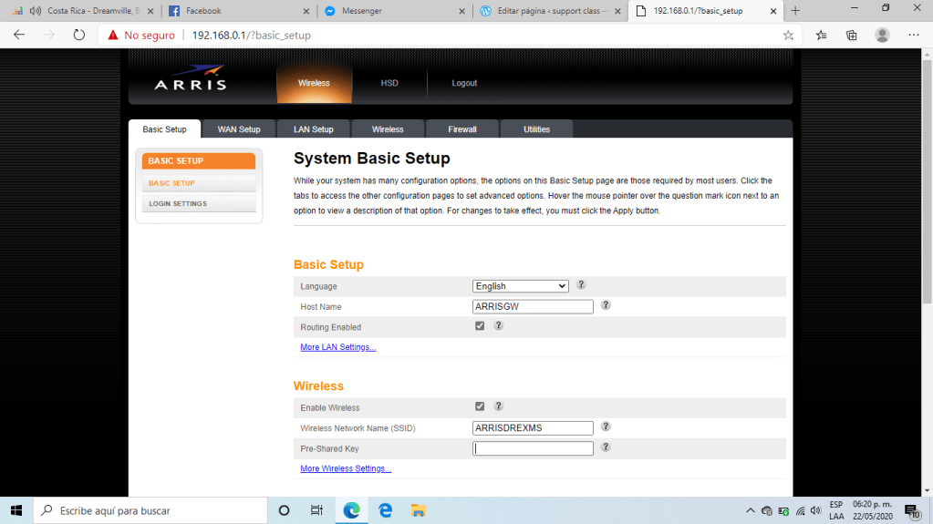Viewport: 933px width, 524px height.
Task: Open the More LAN Settings link
Action: pyautogui.click(x=337, y=347)
